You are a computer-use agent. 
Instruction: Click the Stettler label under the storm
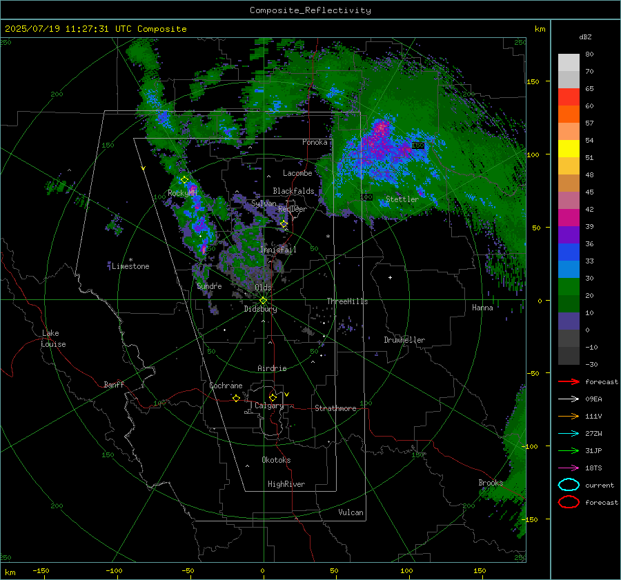402,199
